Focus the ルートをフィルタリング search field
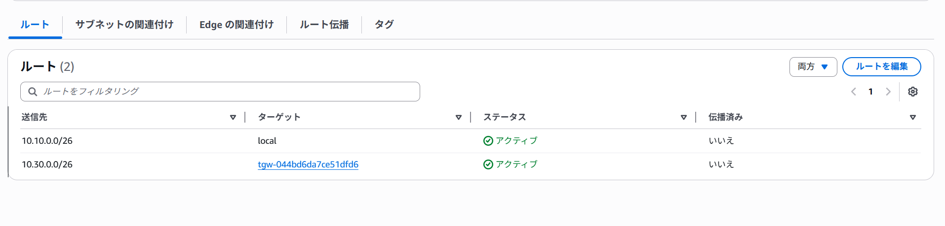This screenshot has width=945, height=226. pos(220,92)
